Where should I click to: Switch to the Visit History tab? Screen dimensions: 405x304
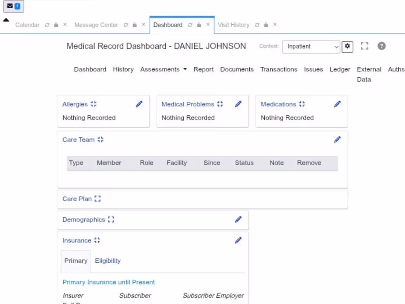pyautogui.click(x=233, y=25)
